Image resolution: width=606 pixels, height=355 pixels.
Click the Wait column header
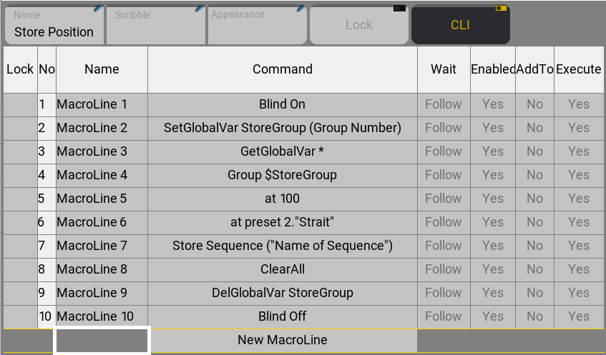tap(443, 69)
